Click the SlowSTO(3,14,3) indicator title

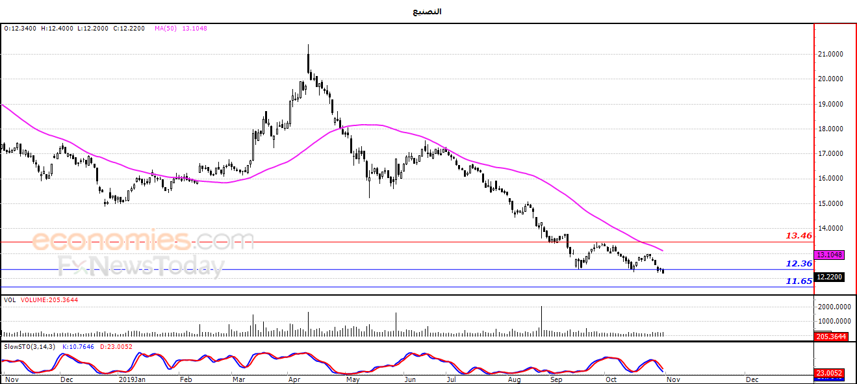29,346
